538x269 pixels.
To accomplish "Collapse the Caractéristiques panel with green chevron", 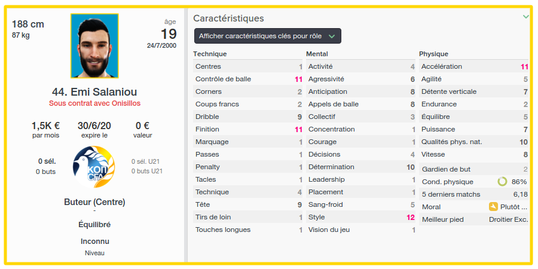I will pyautogui.click(x=525, y=17).
